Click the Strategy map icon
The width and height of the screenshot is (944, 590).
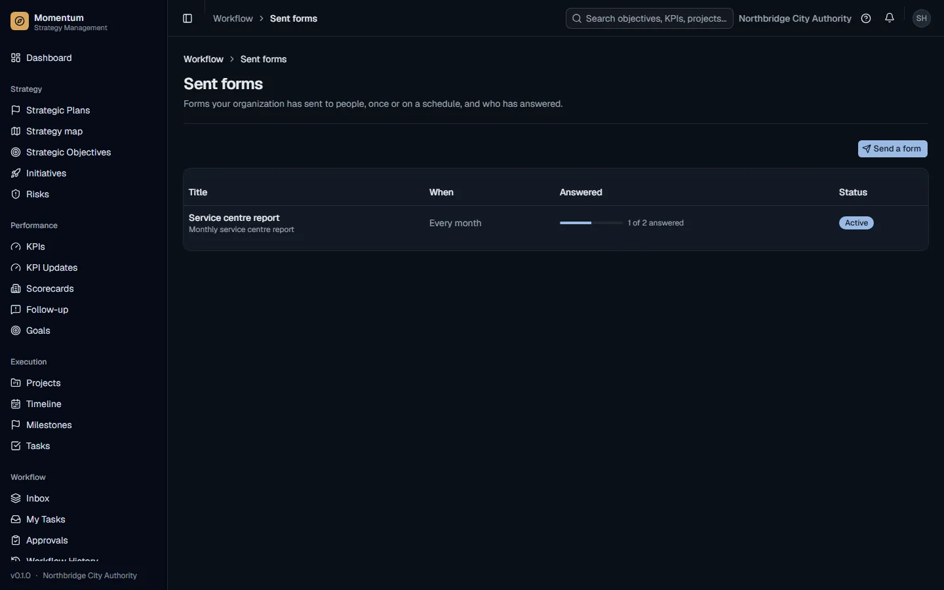(16, 131)
